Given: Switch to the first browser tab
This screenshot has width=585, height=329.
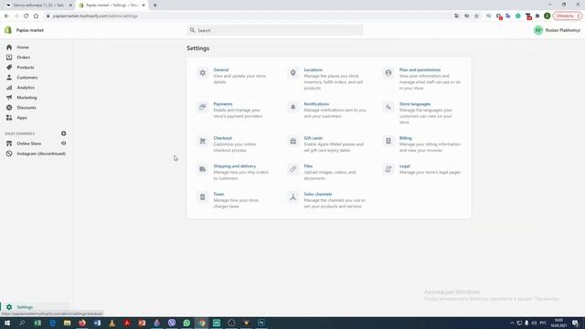Looking at the screenshot, I should click(37, 5).
